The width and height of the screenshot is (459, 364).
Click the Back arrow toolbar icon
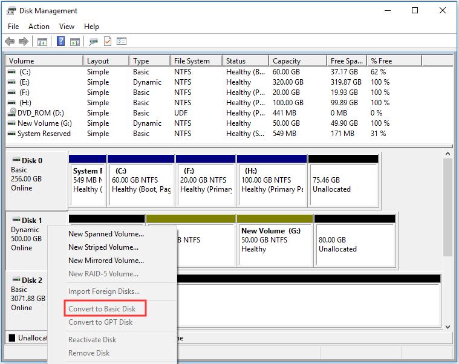10,42
